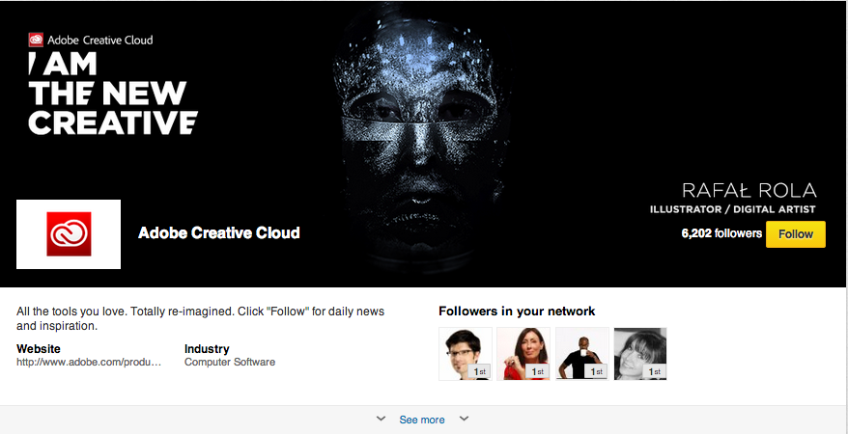This screenshot has width=848, height=434.
Task: Click the Adobe Creative Cloud logo on white square
Action: pos(69,234)
